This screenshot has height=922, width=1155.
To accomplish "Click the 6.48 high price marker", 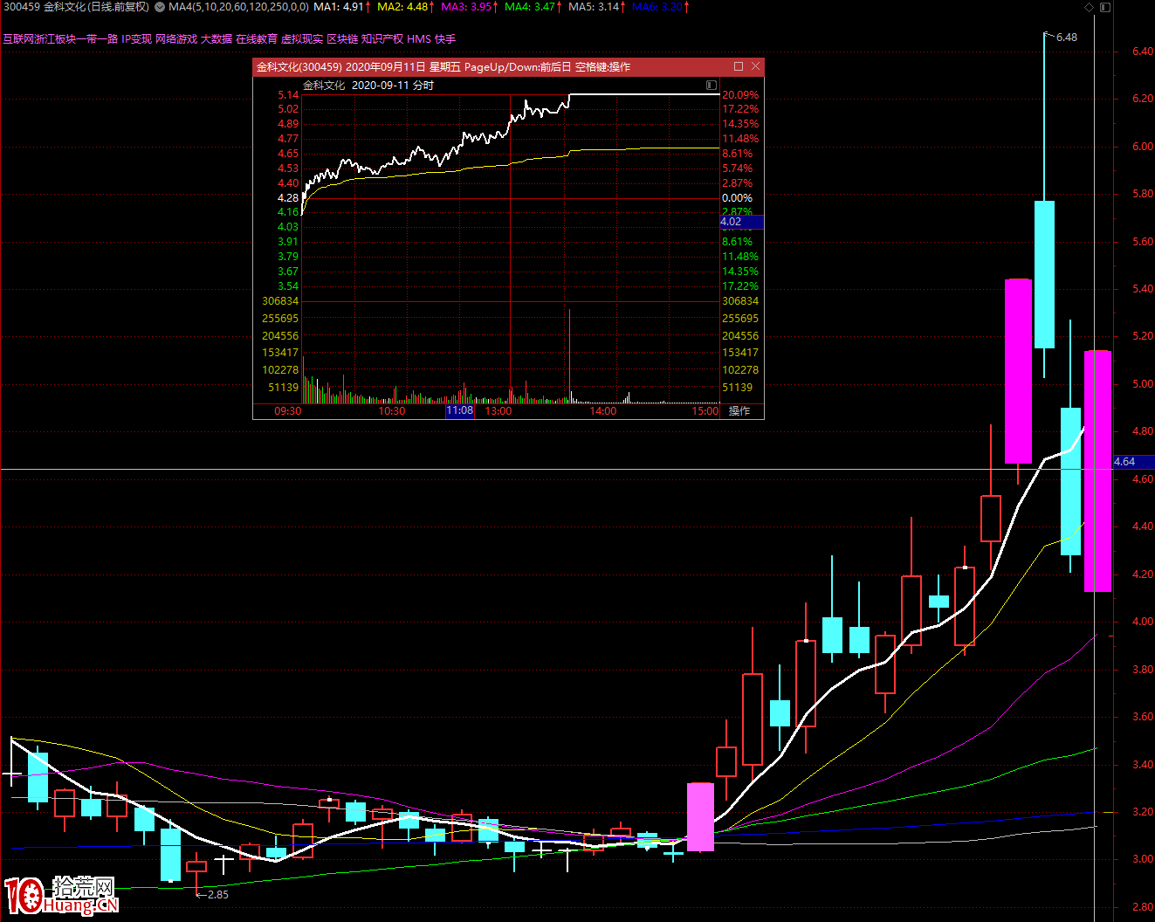I will (1066, 38).
